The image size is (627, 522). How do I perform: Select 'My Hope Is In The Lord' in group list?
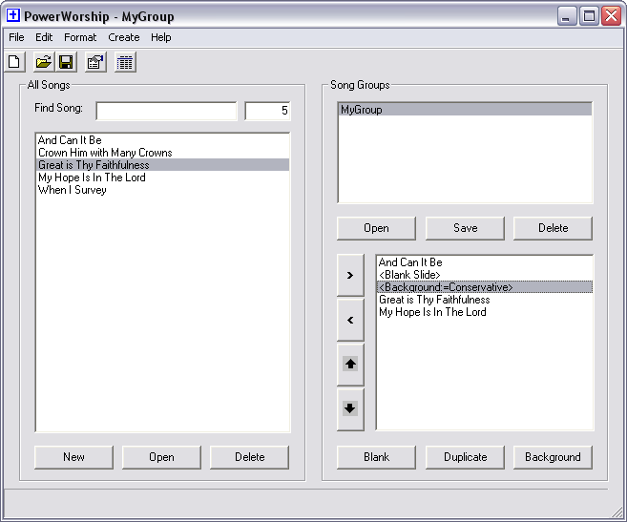coord(485,312)
